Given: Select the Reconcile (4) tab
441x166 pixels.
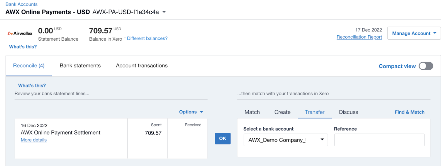Looking at the screenshot, I should tap(29, 66).
